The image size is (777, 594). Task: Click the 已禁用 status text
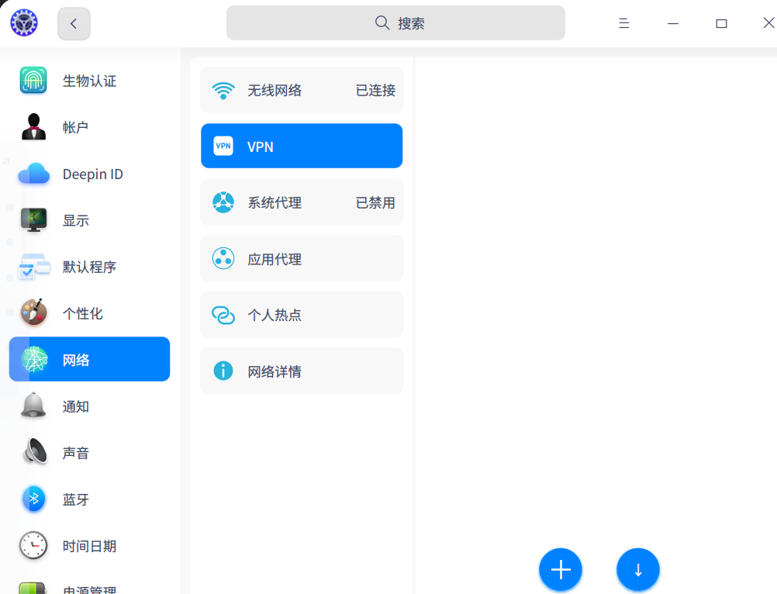click(x=375, y=202)
